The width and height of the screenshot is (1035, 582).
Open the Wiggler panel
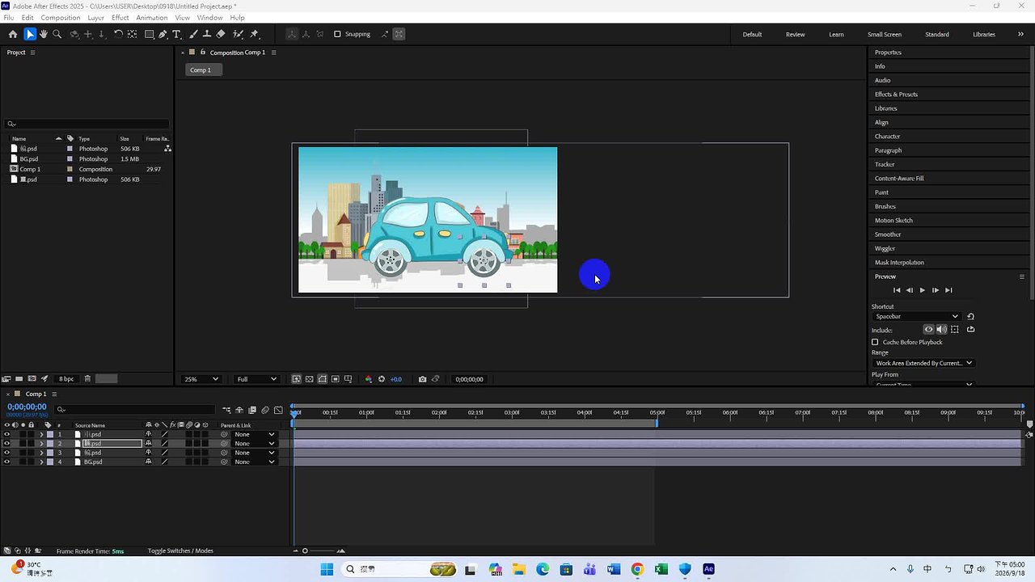[885, 248]
